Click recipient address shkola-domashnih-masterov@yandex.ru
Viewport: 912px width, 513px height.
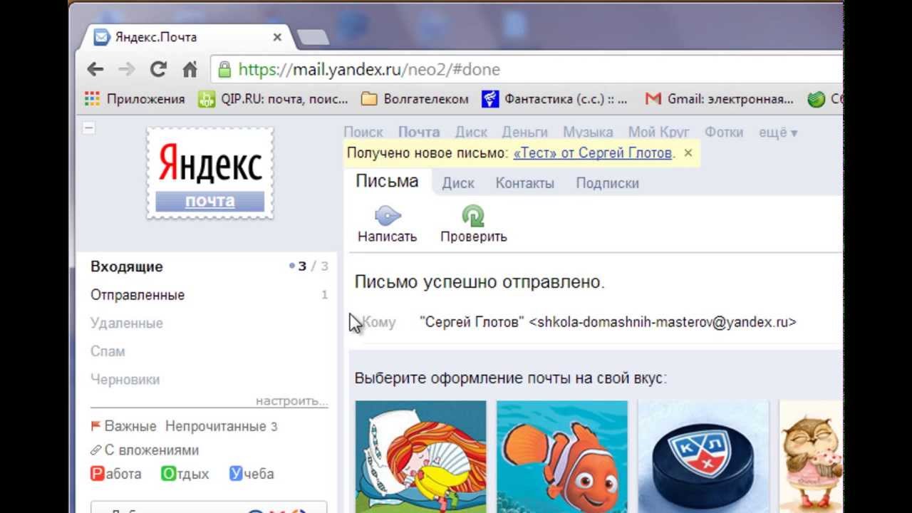(663, 322)
